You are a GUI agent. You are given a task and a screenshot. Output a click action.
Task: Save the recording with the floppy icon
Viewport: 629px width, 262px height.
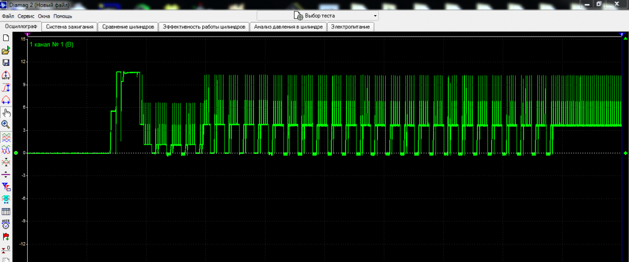coord(6,63)
